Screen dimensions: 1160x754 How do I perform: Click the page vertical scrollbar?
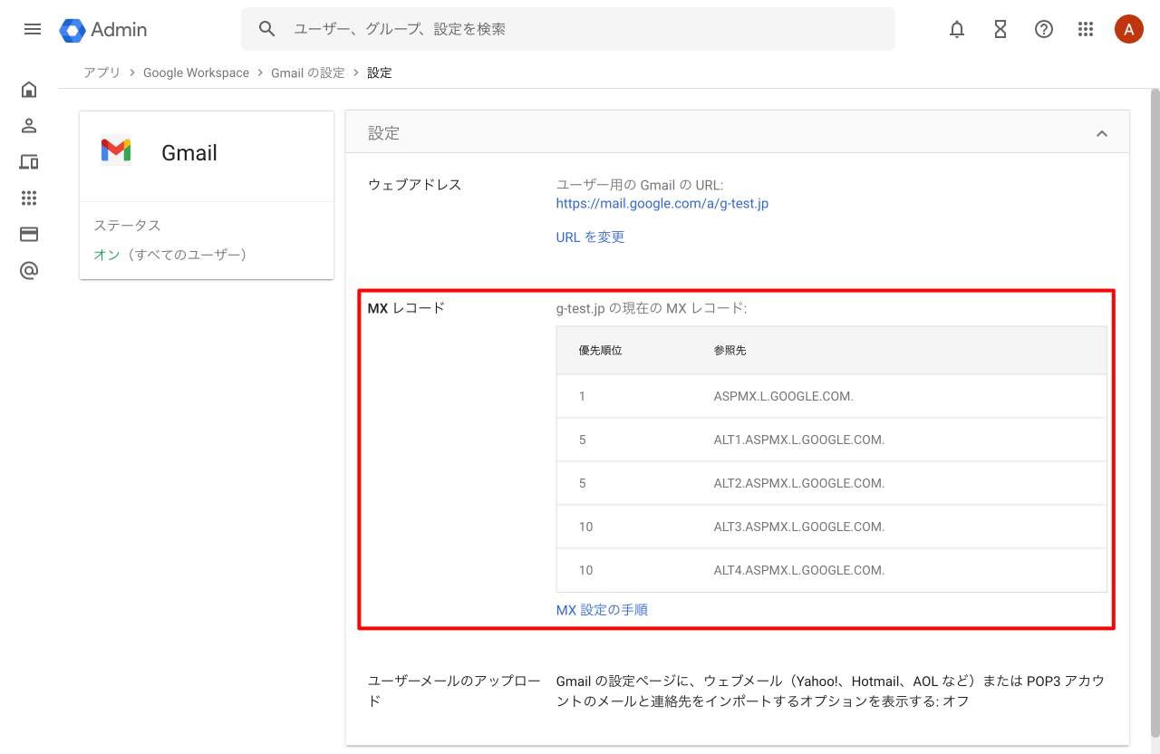[x=1155, y=412]
